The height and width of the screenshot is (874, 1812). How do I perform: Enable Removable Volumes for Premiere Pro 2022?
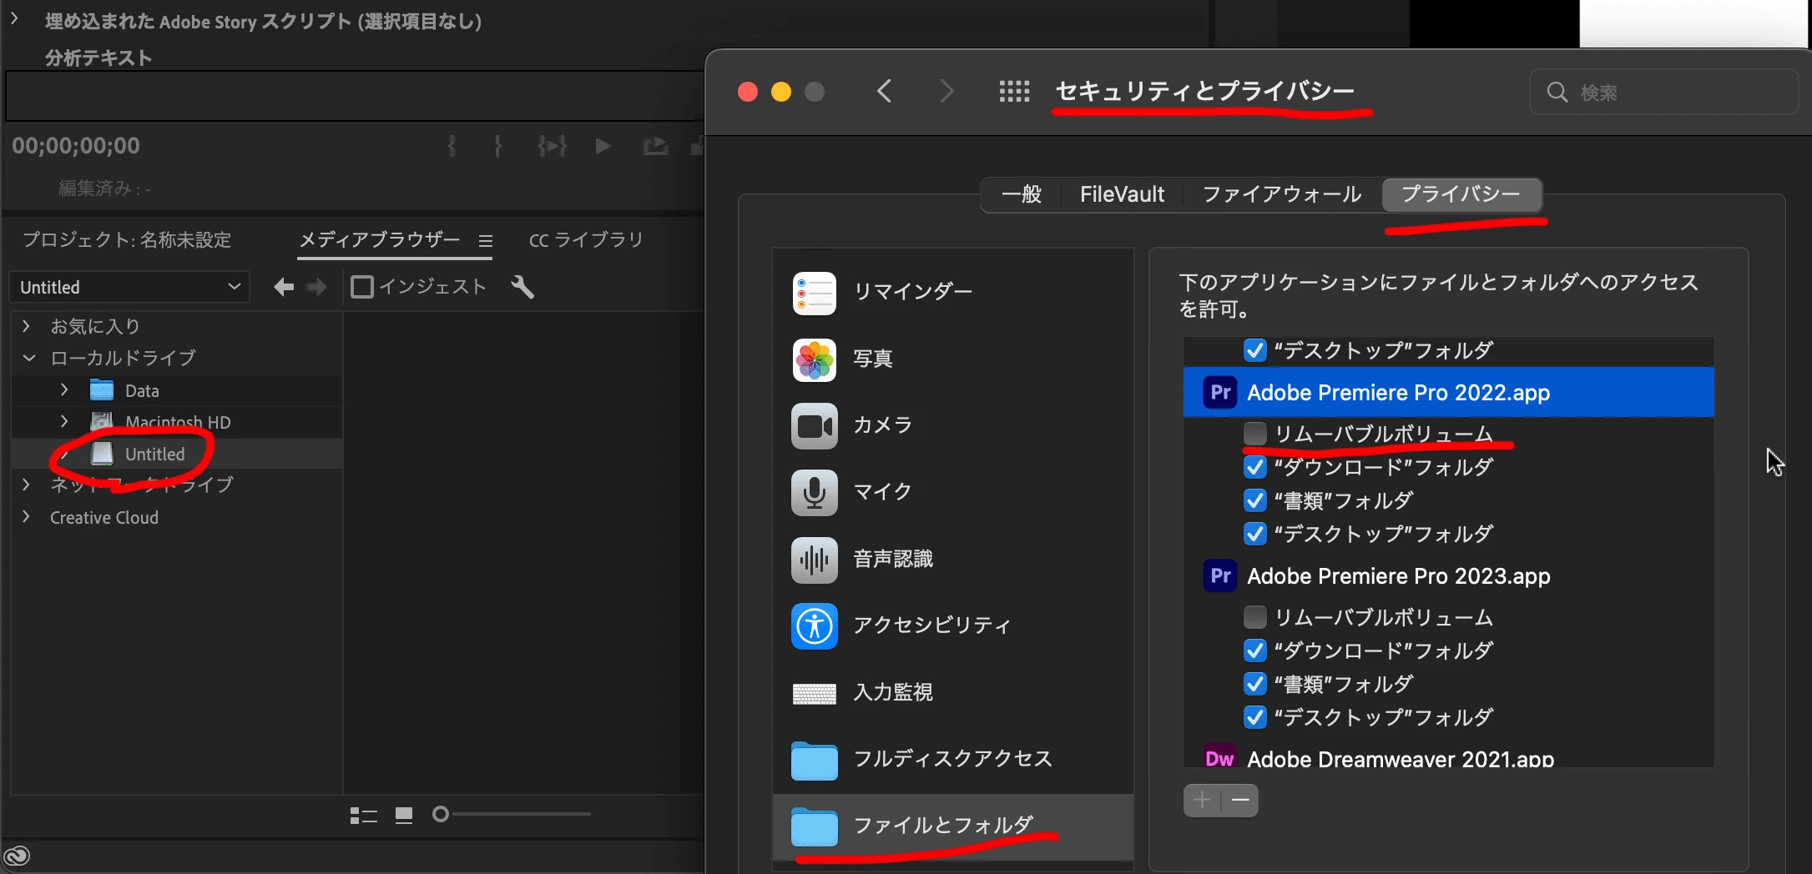pos(1254,434)
